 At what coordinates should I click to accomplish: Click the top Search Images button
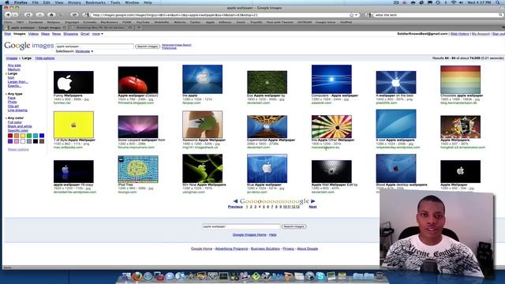[148, 47]
